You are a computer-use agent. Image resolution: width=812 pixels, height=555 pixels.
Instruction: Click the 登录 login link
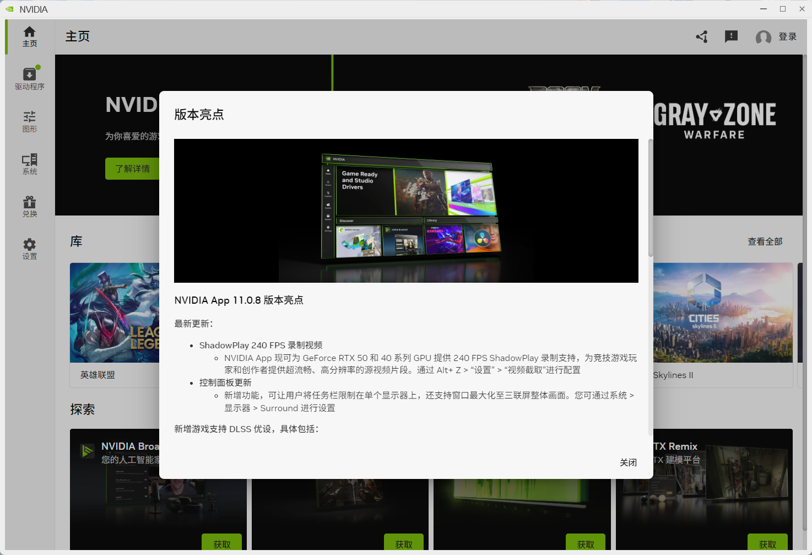tap(787, 37)
